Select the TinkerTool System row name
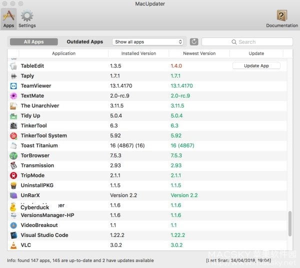The image size is (300, 268). point(44,135)
